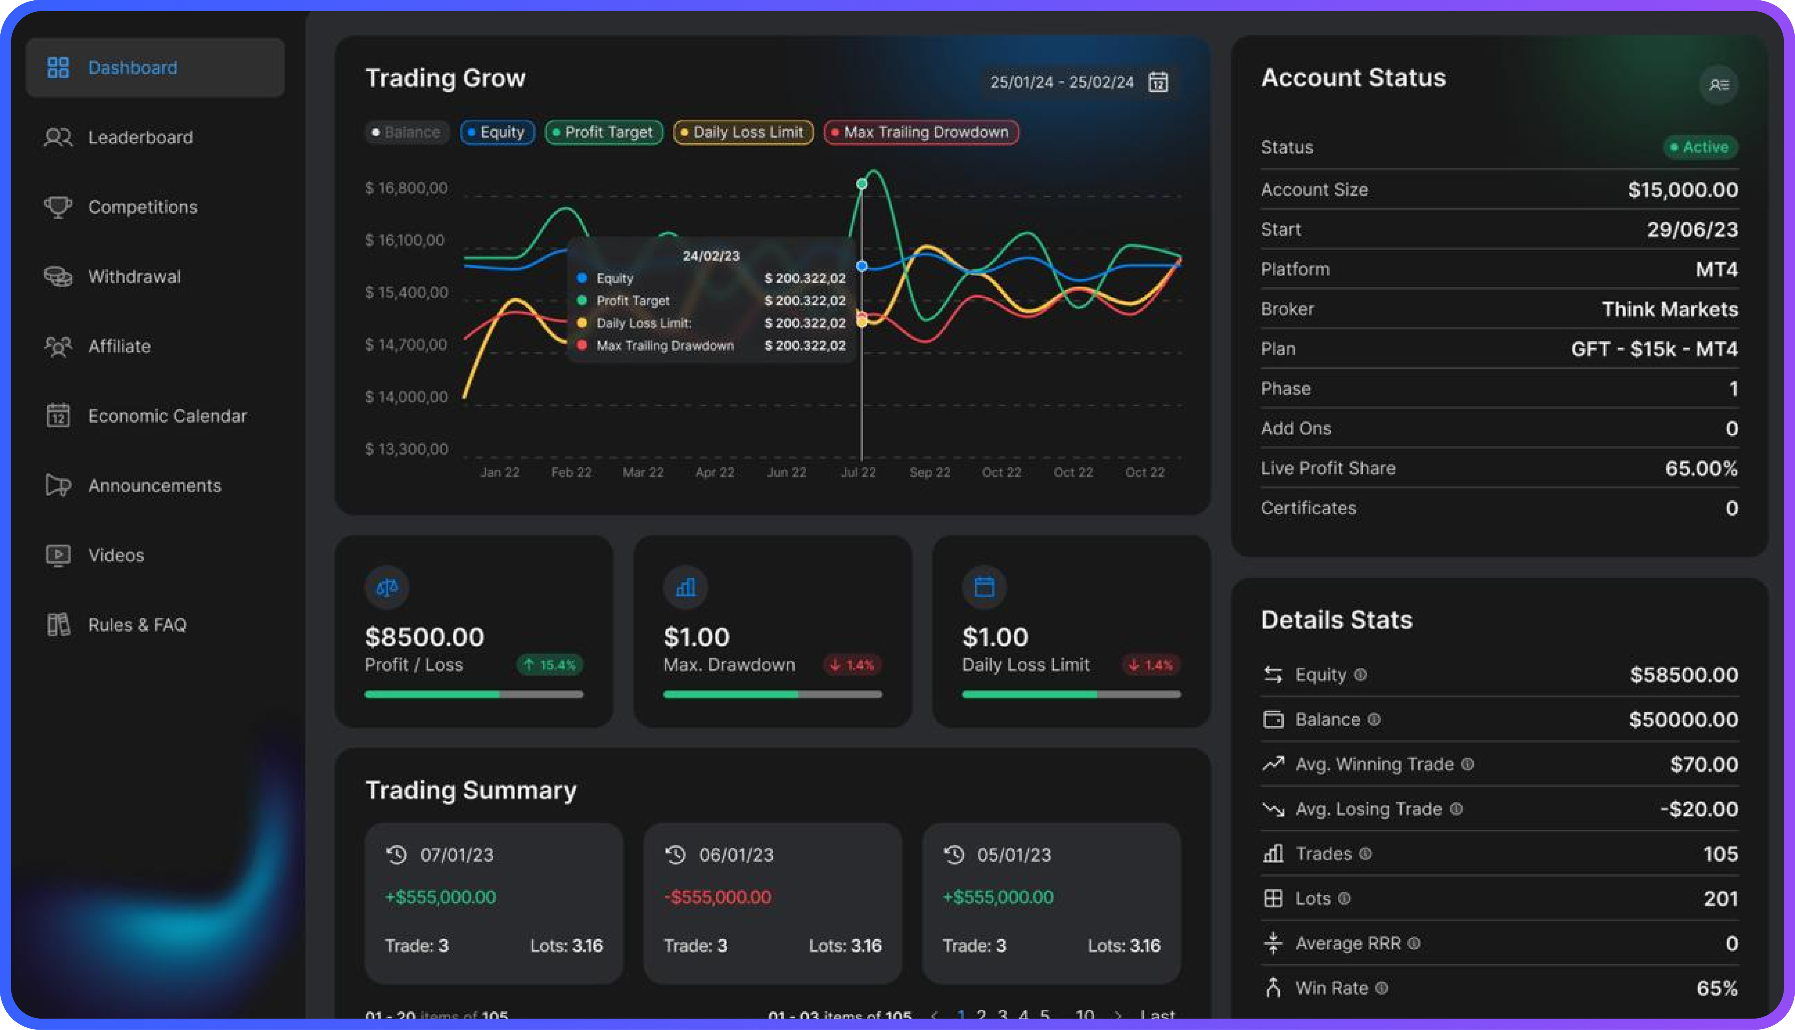The width and height of the screenshot is (1795, 1030).
Task: Open the Affiliate section icon
Action: (x=58, y=346)
